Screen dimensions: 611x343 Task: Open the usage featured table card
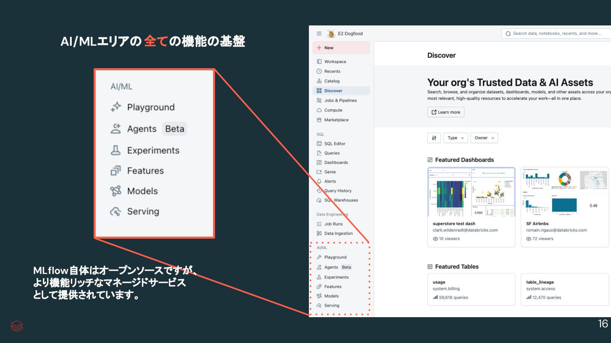[x=471, y=290]
